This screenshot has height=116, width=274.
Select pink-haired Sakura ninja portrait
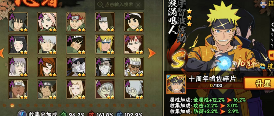tap(47, 22)
